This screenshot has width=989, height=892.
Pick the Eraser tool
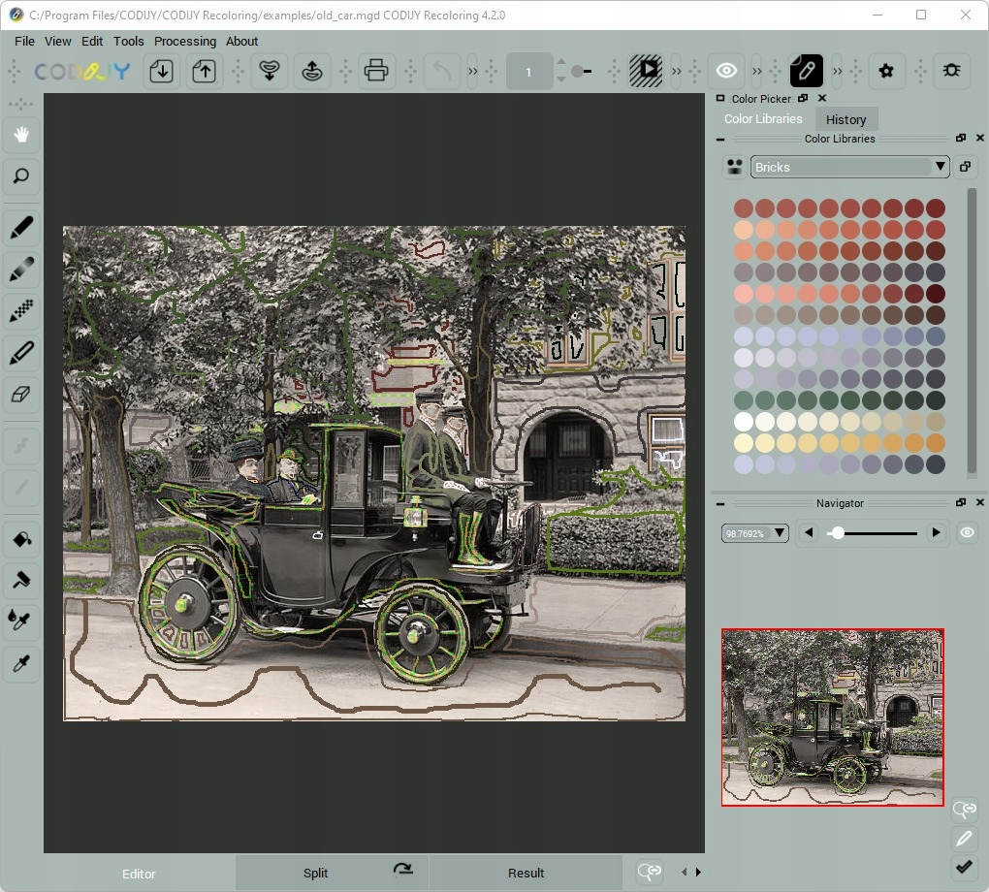(20, 395)
